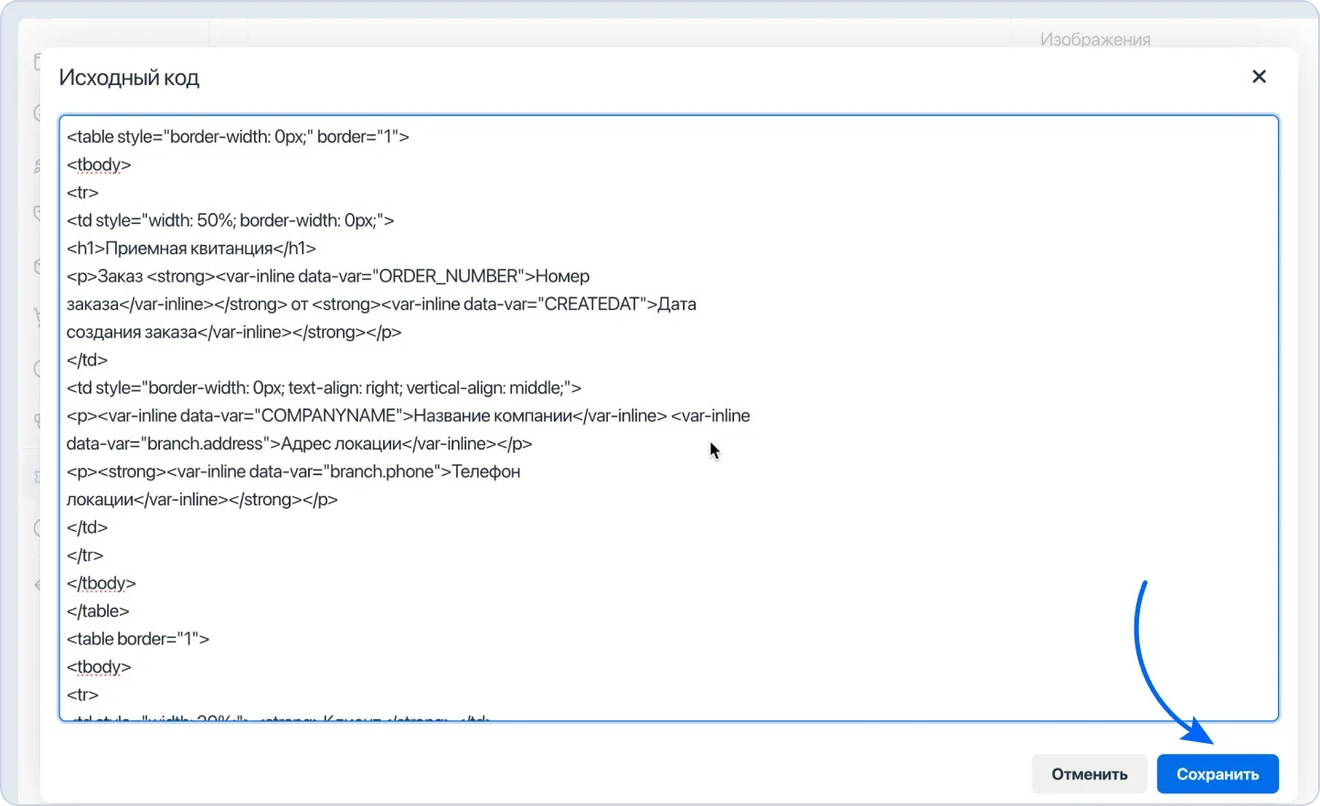Click the branch.address attribute in code
This screenshot has width=1320, height=806.
point(210,444)
